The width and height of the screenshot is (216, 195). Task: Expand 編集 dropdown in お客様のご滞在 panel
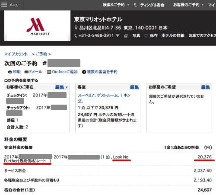[61, 87]
